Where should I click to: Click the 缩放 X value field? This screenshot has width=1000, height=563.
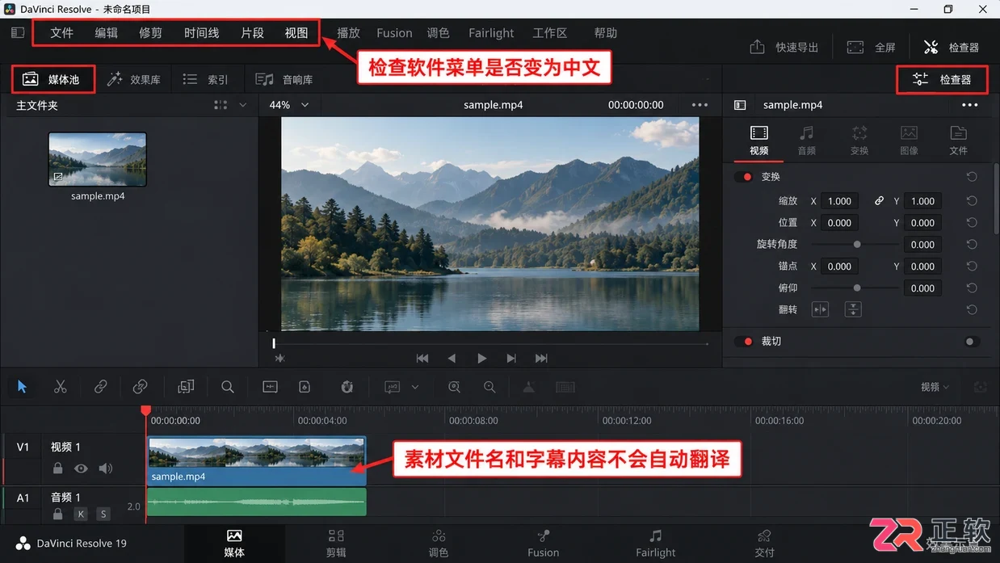click(840, 201)
